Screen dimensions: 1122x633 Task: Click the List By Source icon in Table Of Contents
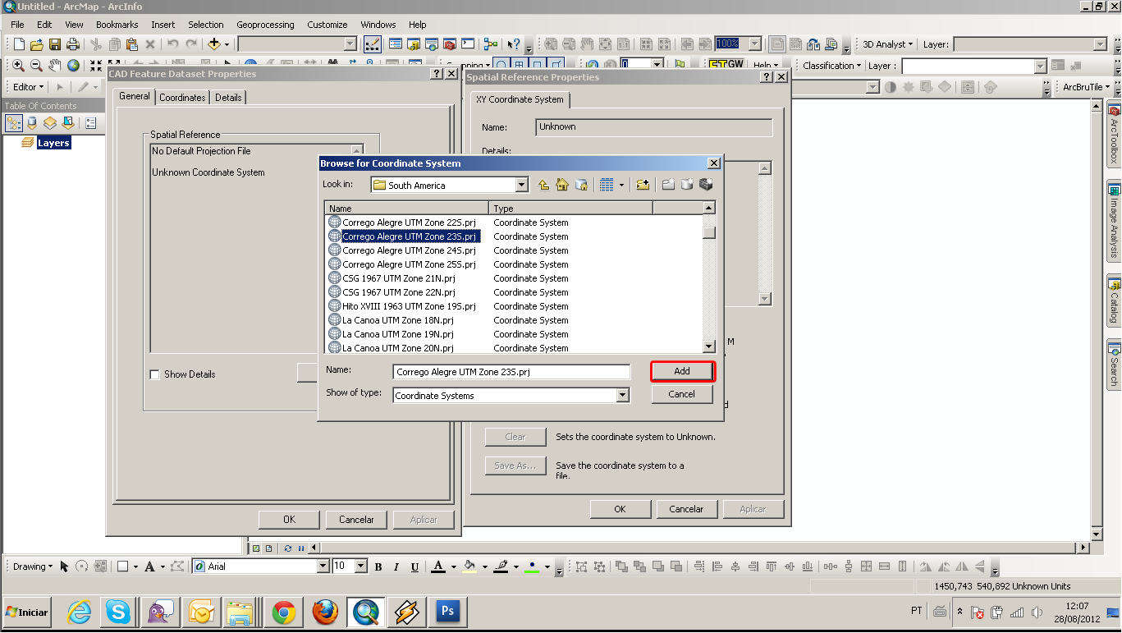point(32,123)
